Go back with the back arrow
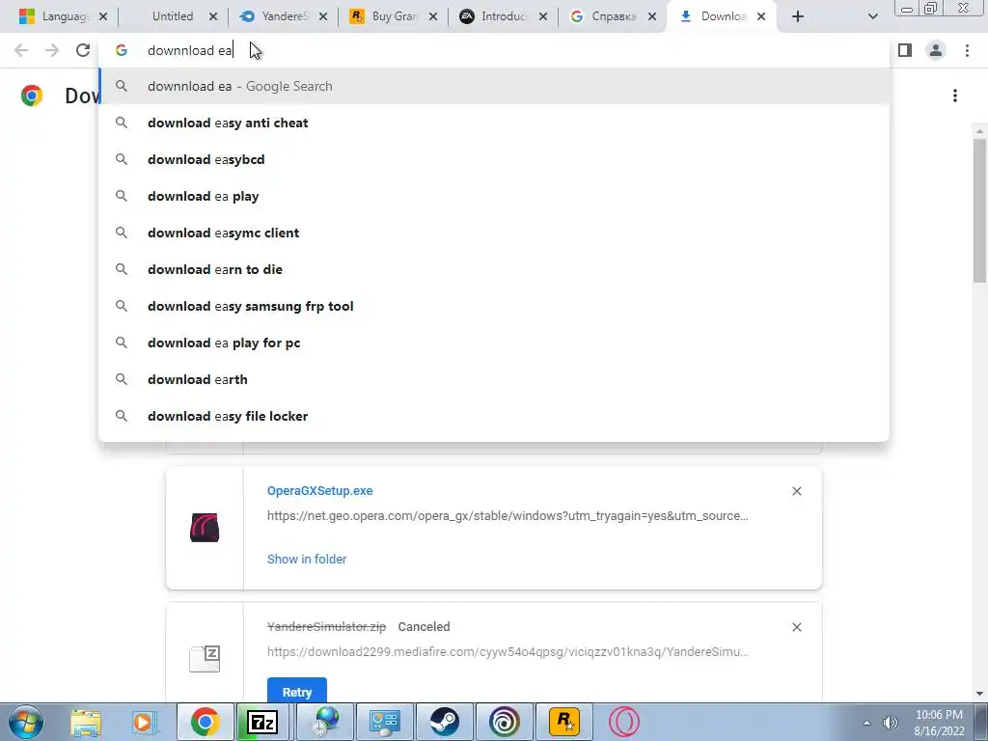 coord(21,50)
